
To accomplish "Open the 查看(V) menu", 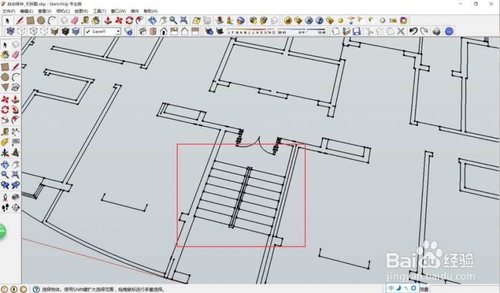I will [45, 11].
